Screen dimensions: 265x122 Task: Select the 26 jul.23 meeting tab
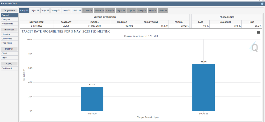click(x=45, y=11)
